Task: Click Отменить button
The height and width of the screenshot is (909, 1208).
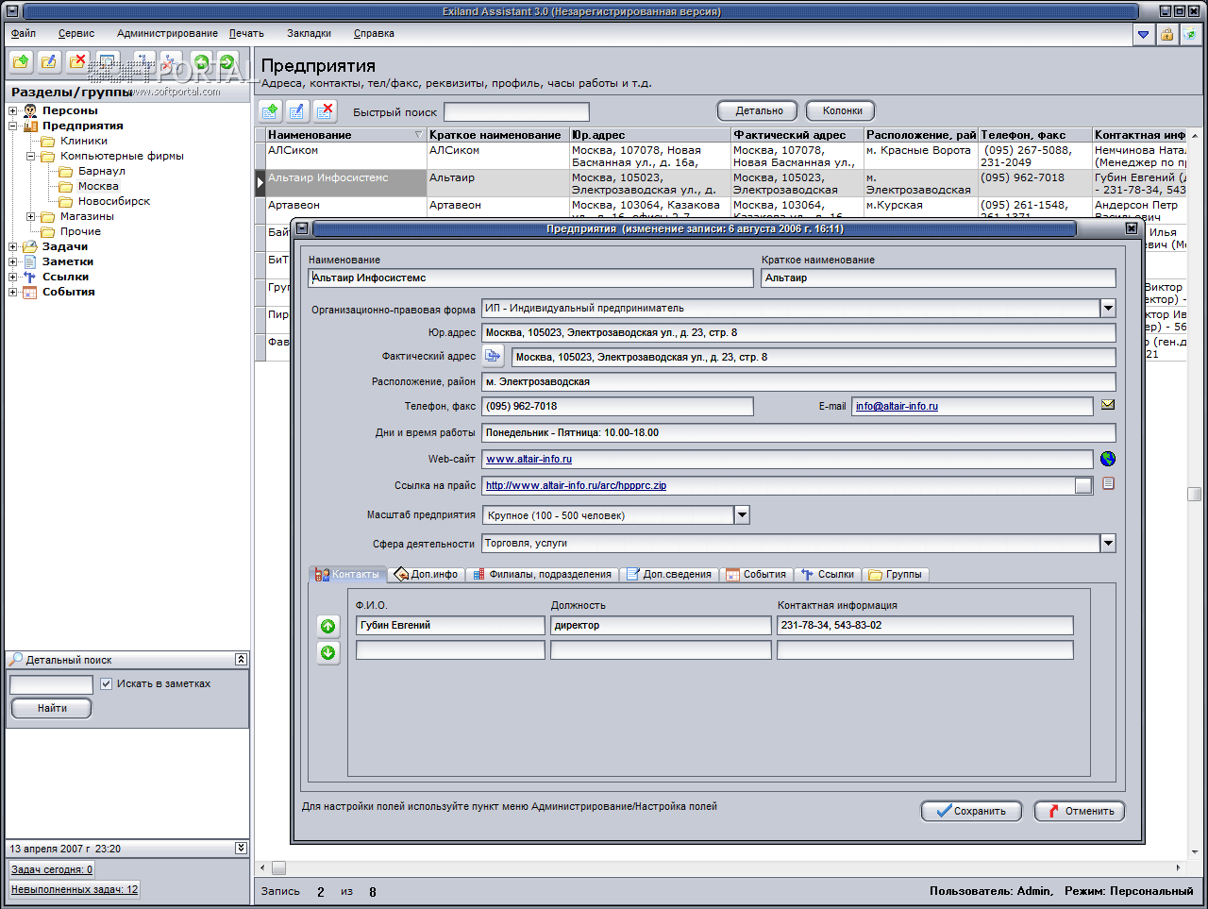Action: pyautogui.click(x=1080, y=811)
